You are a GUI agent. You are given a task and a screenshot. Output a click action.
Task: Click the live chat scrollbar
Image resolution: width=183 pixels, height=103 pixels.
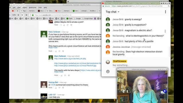pos(169,51)
